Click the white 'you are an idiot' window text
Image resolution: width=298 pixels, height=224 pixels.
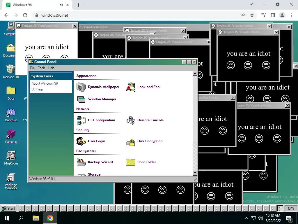(x=47, y=47)
